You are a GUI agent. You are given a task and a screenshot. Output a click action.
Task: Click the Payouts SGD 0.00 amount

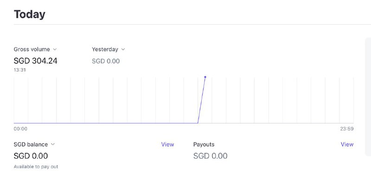[x=211, y=156]
